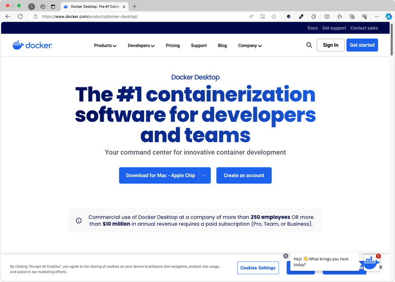
Task: Open Cookies Settings
Action: pos(258,268)
